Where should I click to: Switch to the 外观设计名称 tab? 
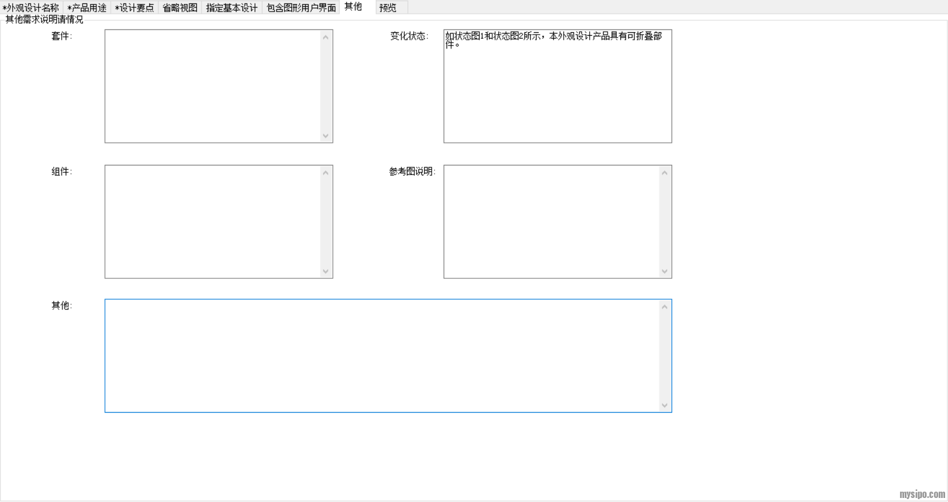coord(31,7)
